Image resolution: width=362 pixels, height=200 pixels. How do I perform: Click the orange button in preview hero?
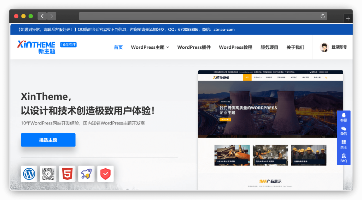click(x=225, y=120)
